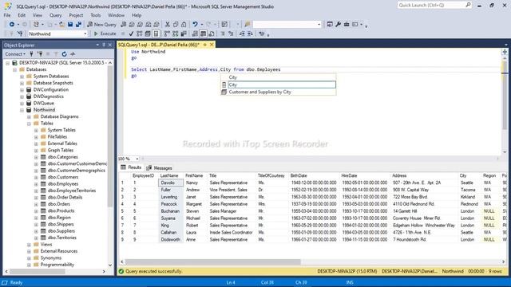This screenshot has width=511, height=287.
Task: Click the Save All icon
Action: pos(78,25)
